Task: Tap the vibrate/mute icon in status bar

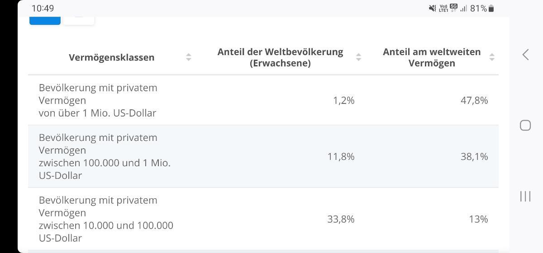Action: coord(433,9)
